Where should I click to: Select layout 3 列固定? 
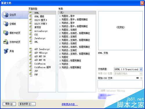(x=77, y=57)
